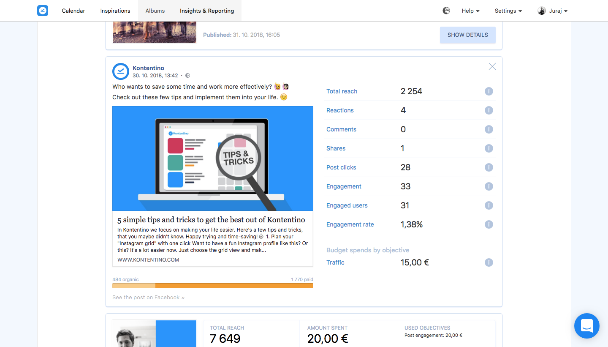Screen dimensions: 608x347
Task: Click the Kontentino logo in the navbar
Action: 43,11
